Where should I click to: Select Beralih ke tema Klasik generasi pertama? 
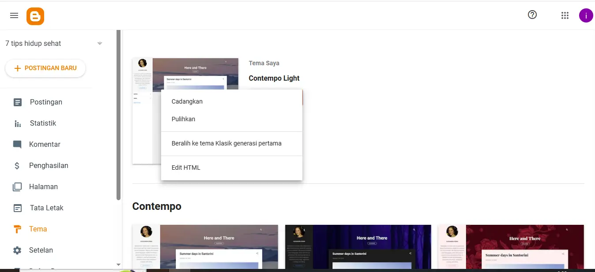[226, 143]
